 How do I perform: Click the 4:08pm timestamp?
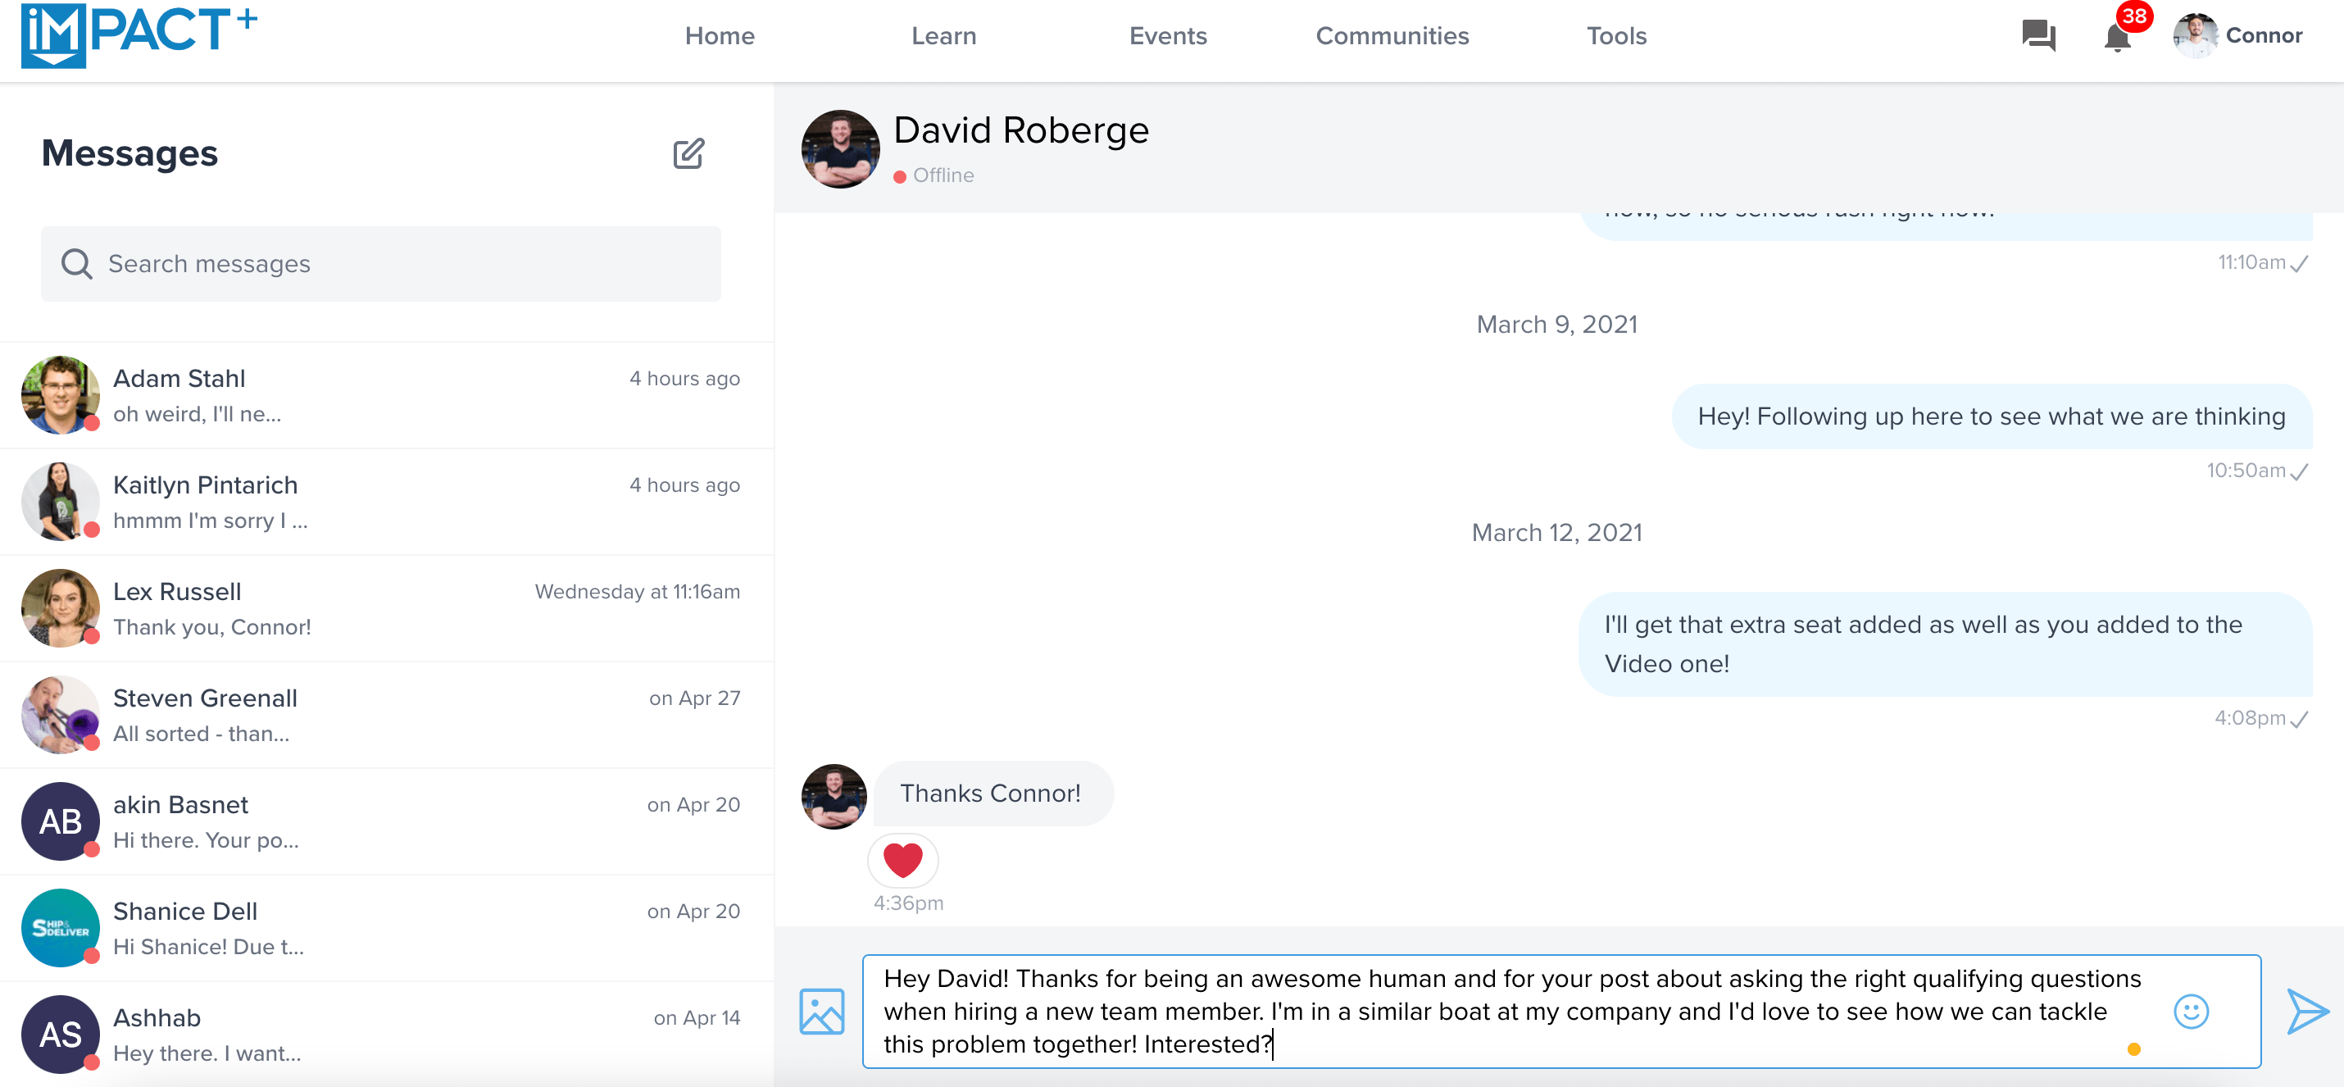point(2250,718)
